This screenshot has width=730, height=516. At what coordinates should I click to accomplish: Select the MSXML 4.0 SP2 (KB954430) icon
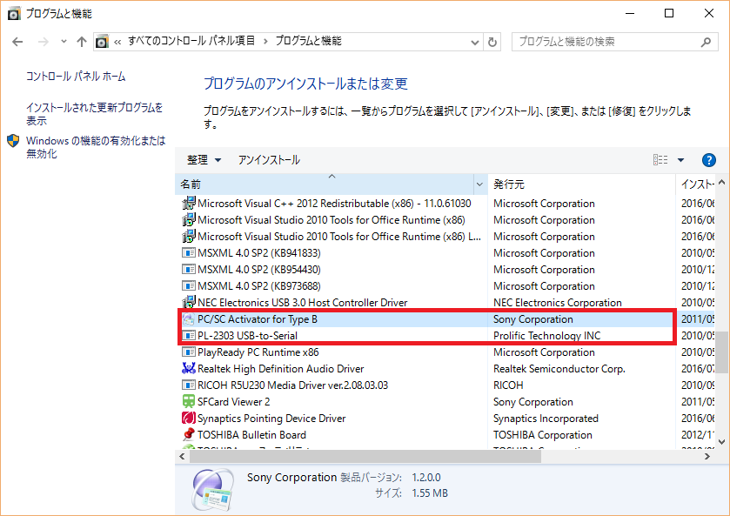click(189, 270)
